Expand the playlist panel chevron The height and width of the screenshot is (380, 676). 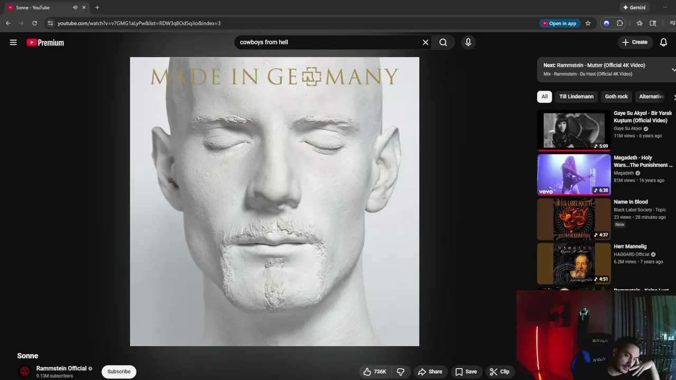673,70
